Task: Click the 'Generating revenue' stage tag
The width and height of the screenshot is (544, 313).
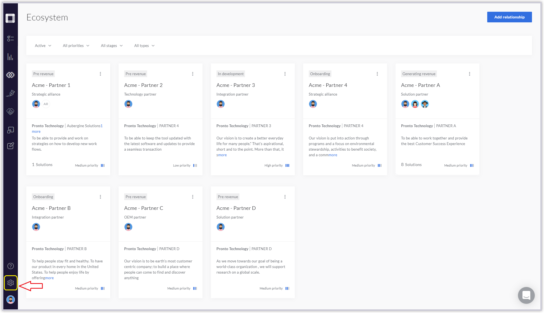Action: [419, 74]
